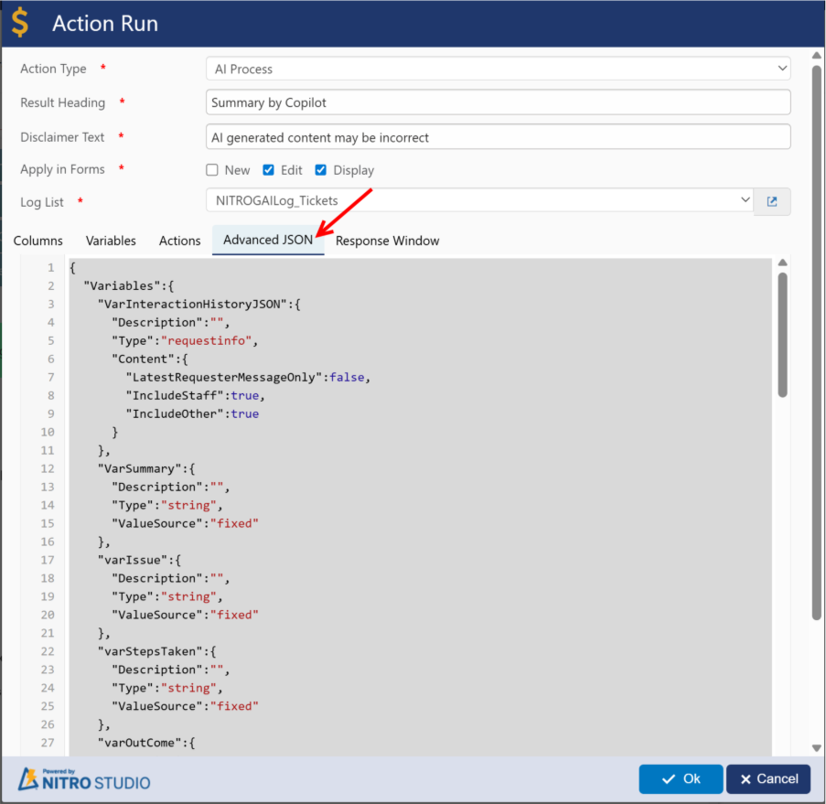Viewport: 826px width, 804px height.
Task: Open the Actions tab
Action: (179, 241)
